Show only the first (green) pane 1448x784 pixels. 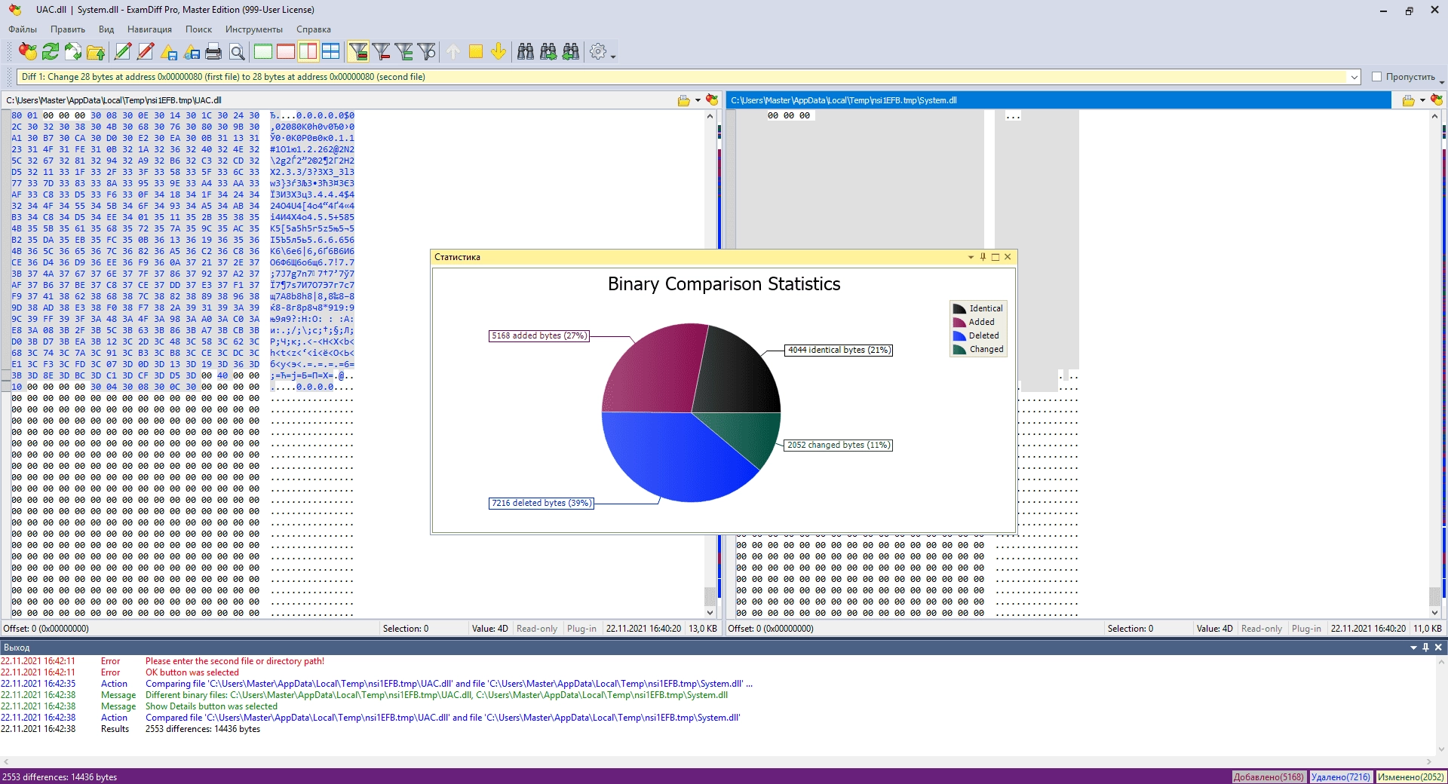click(x=263, y=51)
